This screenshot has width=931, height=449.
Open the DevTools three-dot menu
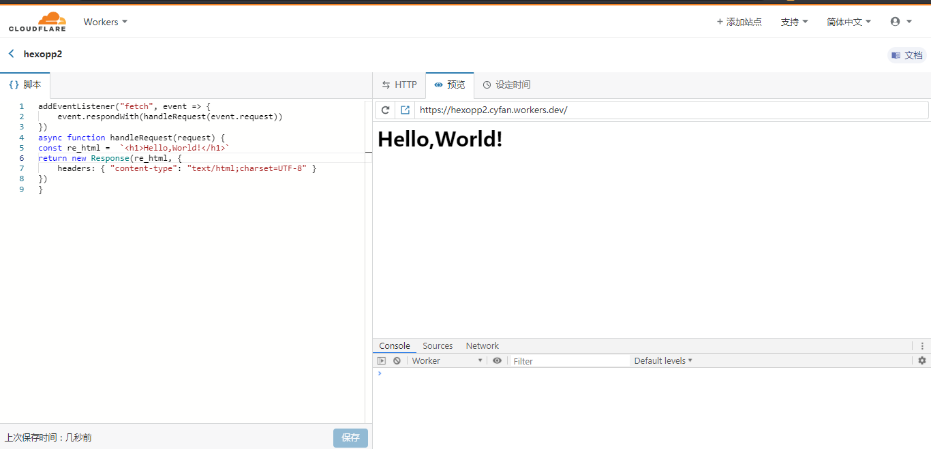click(922, 346)
